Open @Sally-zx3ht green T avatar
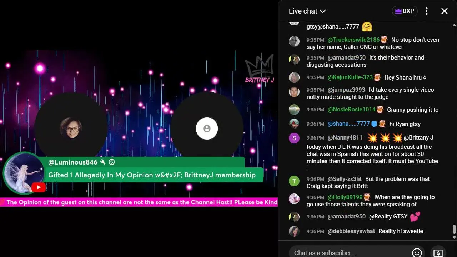 [x=294, y=181]
